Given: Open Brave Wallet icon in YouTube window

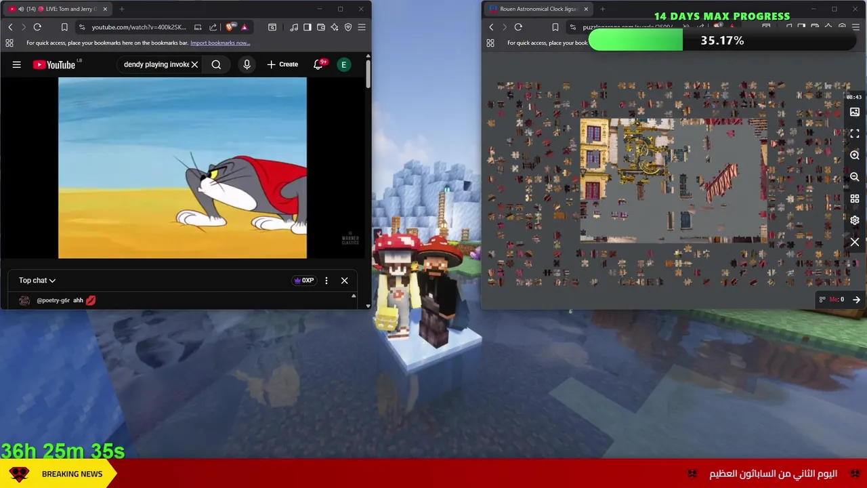Looking at the screenshot, I should point(321,27).
